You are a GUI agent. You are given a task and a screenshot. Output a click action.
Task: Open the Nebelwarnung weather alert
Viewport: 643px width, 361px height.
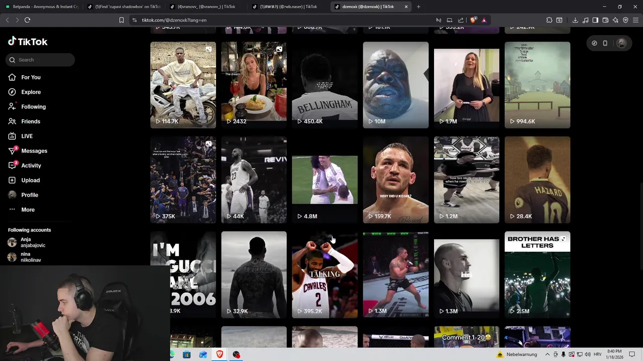coord(516,354)
